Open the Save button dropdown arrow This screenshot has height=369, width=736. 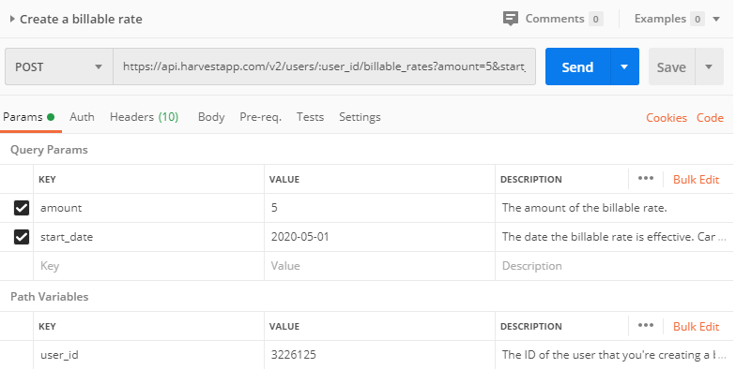click(709, 67)
